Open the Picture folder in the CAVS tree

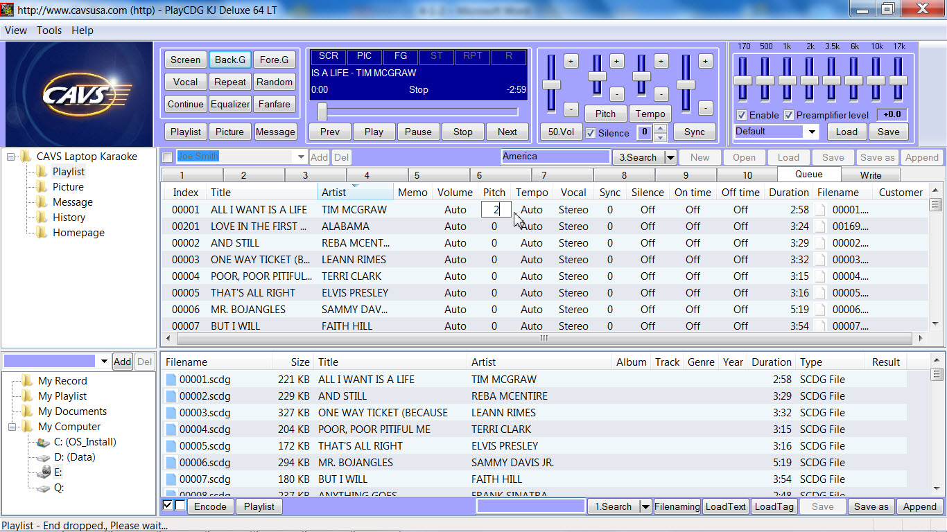(68, 187)
